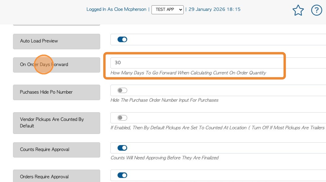Image resolution: width=326 pixels, height=182 pixels.
Task: Open help via question mark icon
Action: point(317,11)
